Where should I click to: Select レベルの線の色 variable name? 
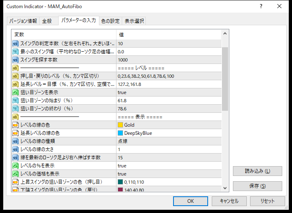click(35, 125)
